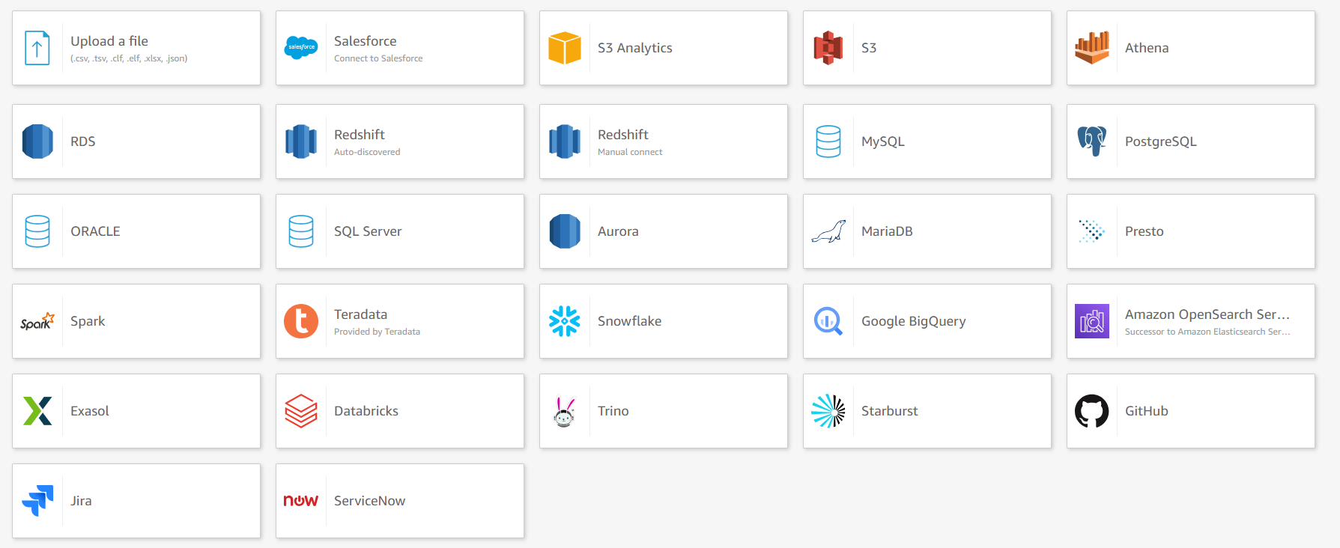The image size is (1340, 548).
Task: Choose the Athena orange chart icon
Action: (1092, 48)
